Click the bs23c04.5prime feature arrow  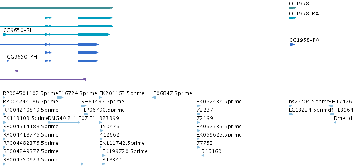click(290, 106)
